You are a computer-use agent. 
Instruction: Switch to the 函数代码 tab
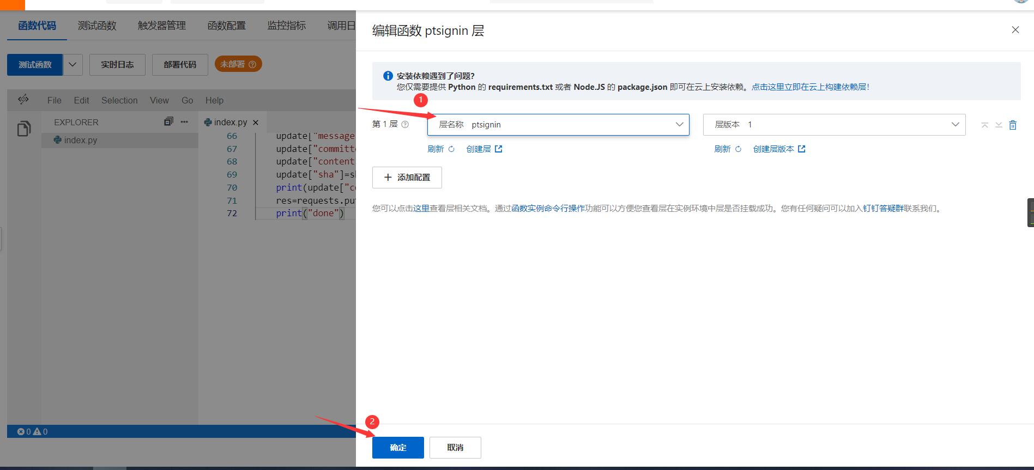37,26
